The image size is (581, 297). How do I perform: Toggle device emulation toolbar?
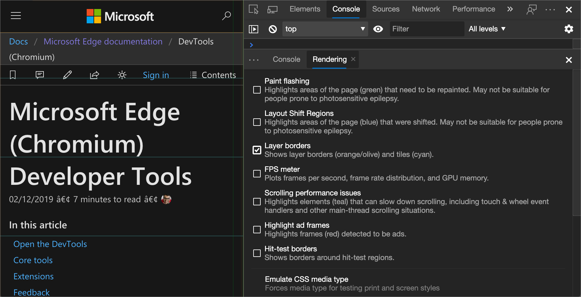pos(272,9)
